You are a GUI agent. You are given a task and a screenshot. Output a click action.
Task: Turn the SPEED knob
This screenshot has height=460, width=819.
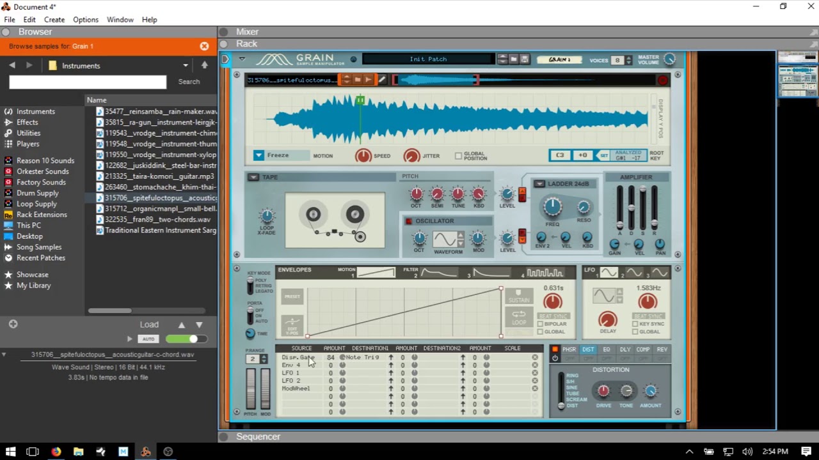363,155
